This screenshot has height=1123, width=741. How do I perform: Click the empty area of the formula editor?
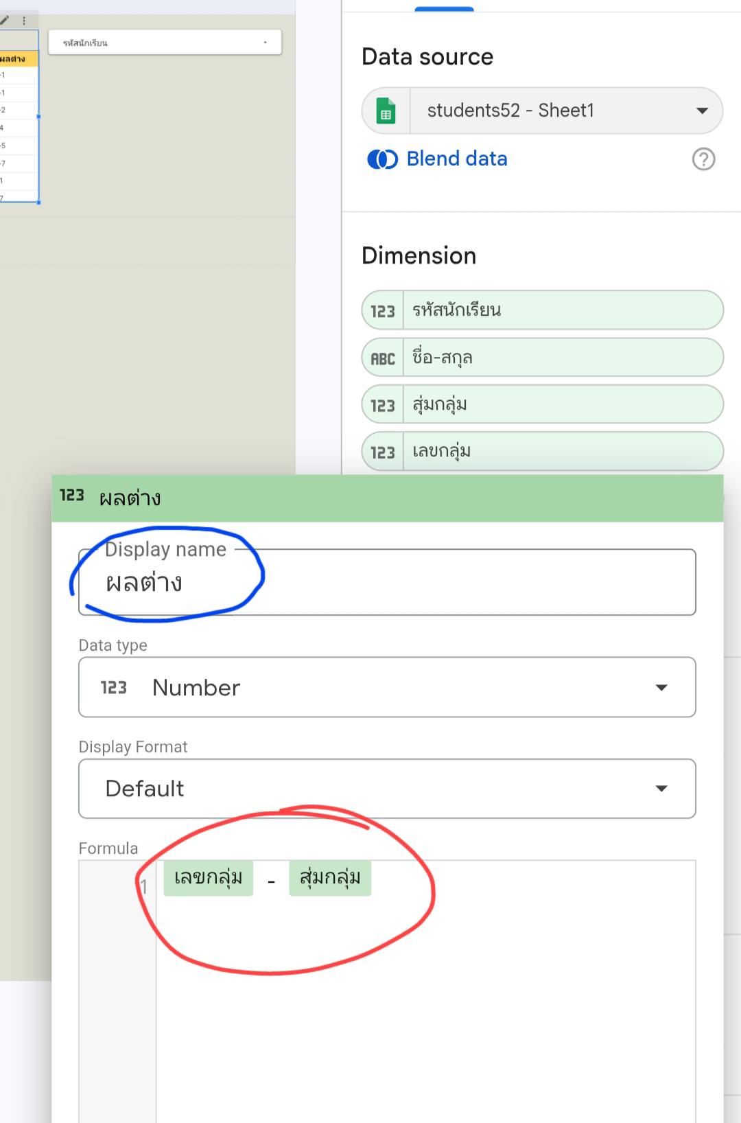(x=425, y=1016)
